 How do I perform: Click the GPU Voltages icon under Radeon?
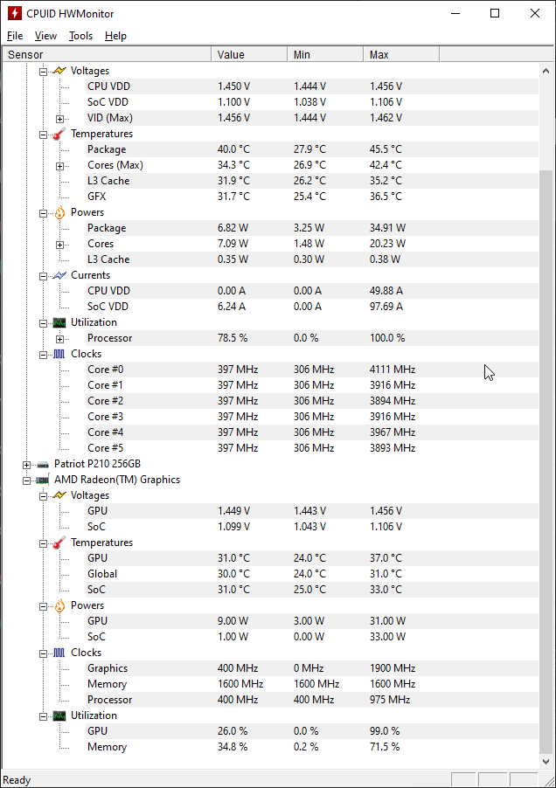58,495
